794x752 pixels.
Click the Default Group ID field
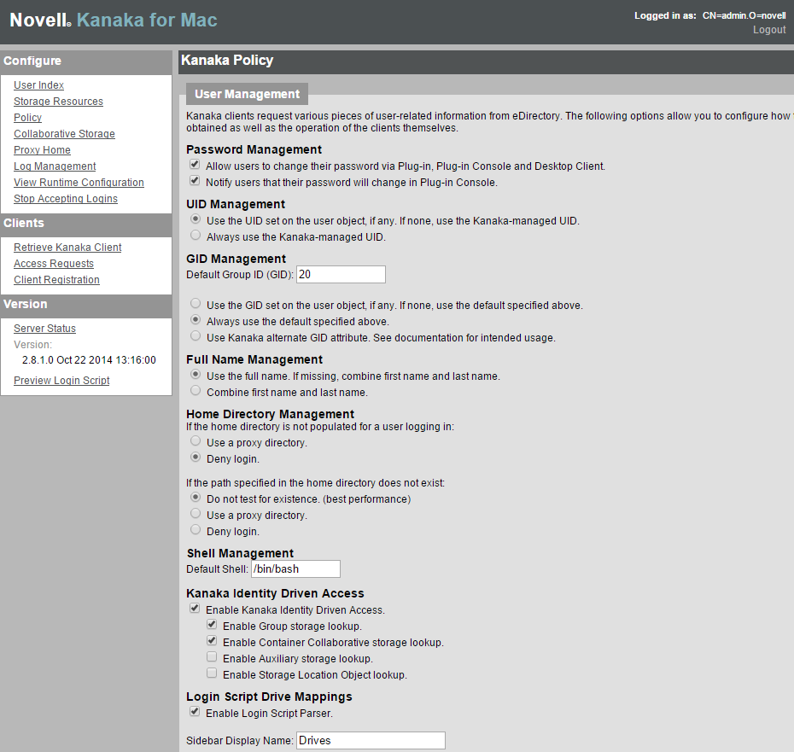341,275
